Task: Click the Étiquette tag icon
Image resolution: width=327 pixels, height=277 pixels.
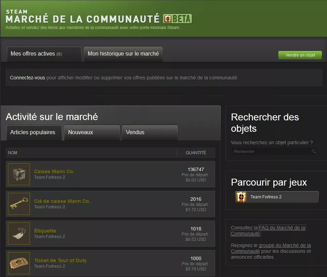Action: 19,234
